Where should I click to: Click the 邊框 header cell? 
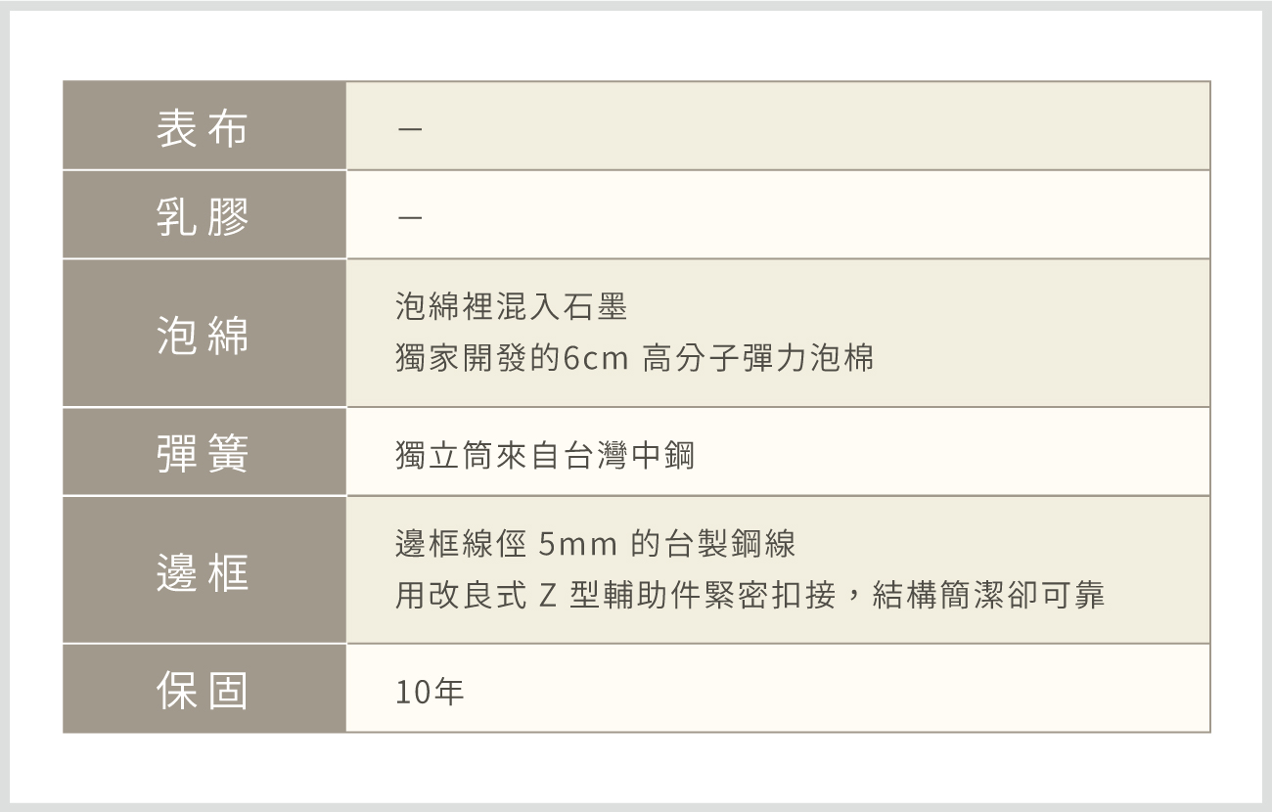[204, 570]
